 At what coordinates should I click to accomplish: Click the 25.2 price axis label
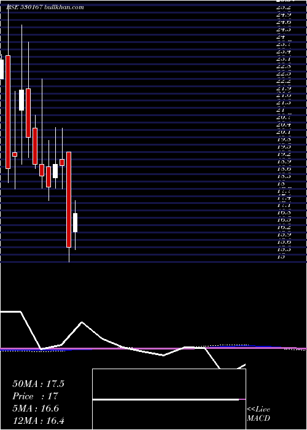pos(284,7)
